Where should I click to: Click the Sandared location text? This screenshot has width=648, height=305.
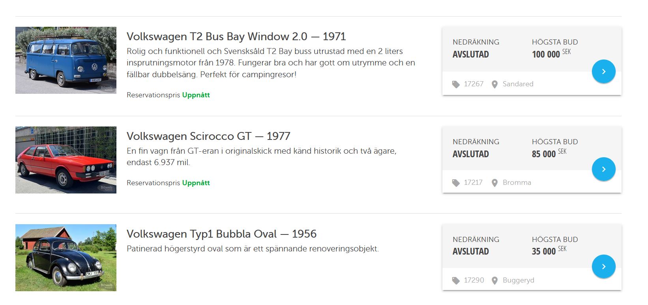pos(518,84)
